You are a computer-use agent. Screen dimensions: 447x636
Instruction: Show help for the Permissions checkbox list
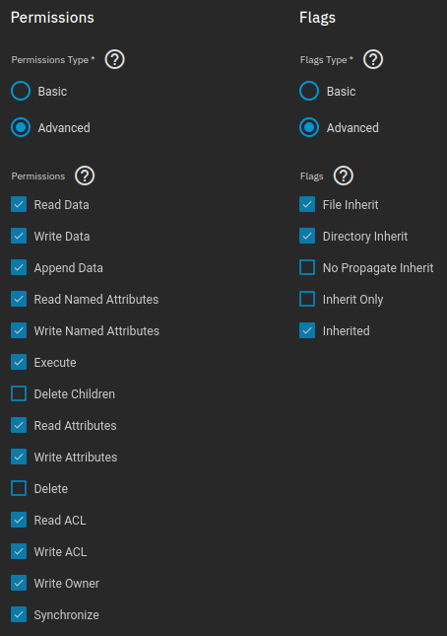tap(85, 177)
